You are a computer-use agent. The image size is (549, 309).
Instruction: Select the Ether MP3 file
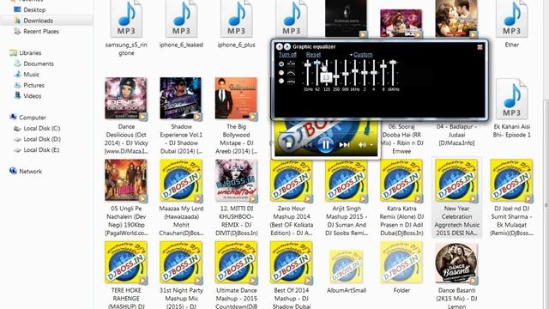(511, 25)
